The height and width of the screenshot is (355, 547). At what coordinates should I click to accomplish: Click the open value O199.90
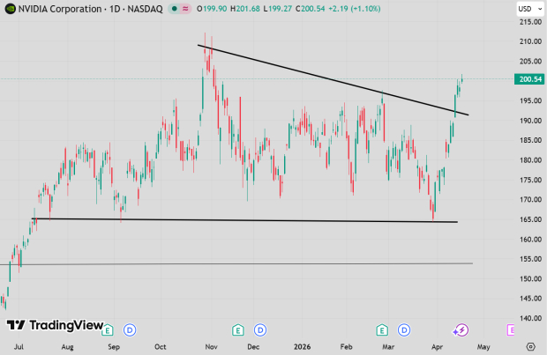(212, 9)
